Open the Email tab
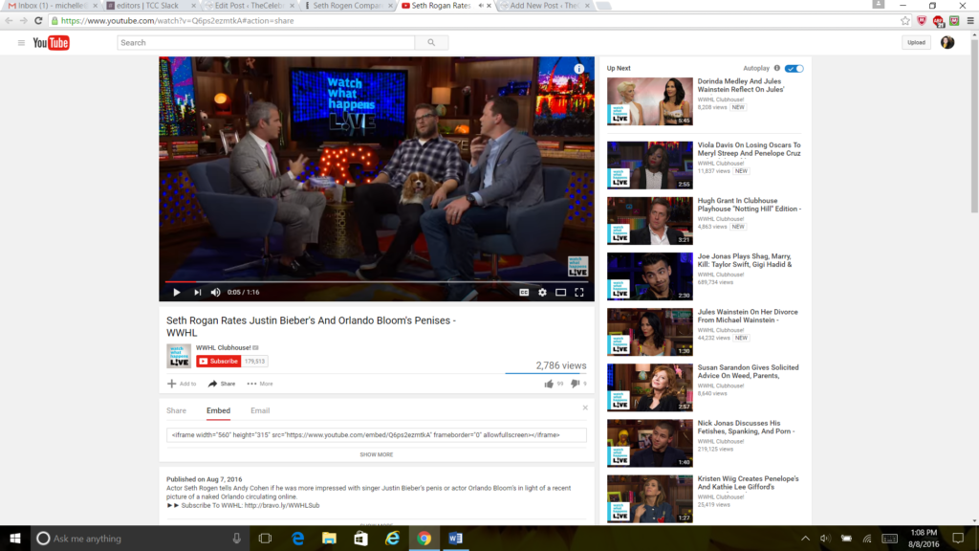The image size is (979, 551). pyautogui.click(x=260, y=410)
